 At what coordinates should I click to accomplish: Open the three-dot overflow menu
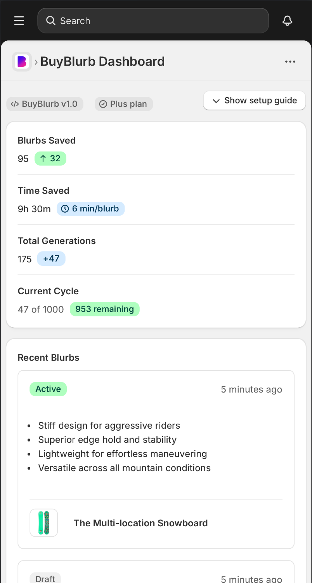pos(290,61)
